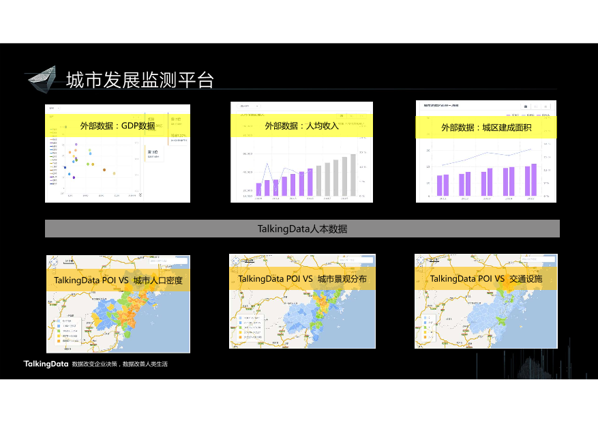Open the 交通设施 map thumbnail
This screenshot has width=598, height=423.
(486, 302)
